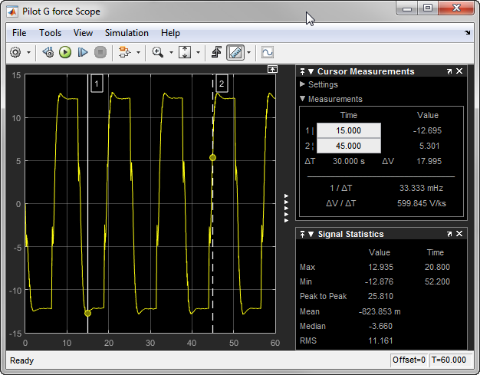Screen dimensions: 480x375
Task: Undock the Cursor Measurements panel
Action: coord(449,71)
